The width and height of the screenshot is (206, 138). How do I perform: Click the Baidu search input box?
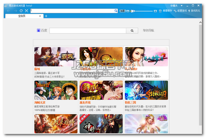[x=88, y=31]
